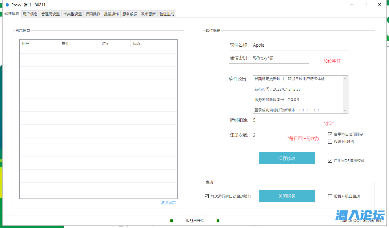Open the 批量操作 tab
Screen dimensions: 389x228
tap(111, 14)
